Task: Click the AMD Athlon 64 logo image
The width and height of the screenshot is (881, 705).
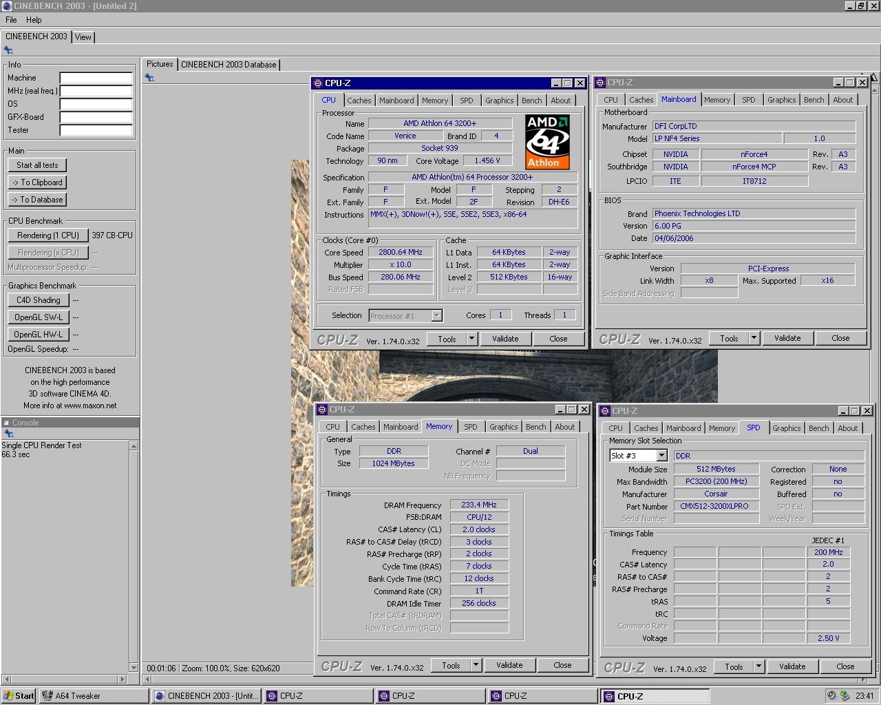Action: [548, 142]
